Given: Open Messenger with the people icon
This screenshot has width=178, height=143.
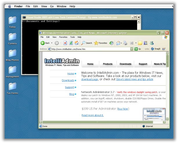Looking at the screenshot, I should (x=152, y=43).
